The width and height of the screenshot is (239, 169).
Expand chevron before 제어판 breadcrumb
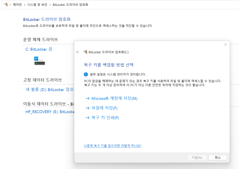click(x=10, y=5)
